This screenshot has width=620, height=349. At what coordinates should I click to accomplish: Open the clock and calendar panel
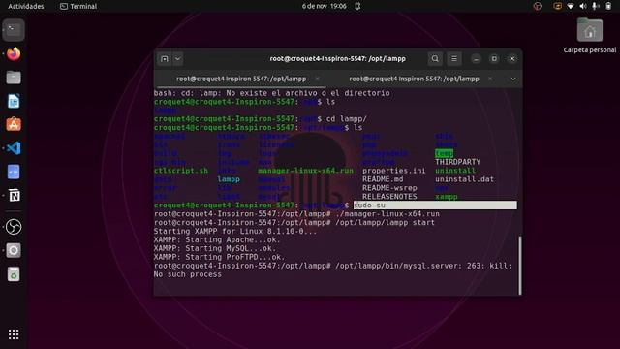point(324,6)
